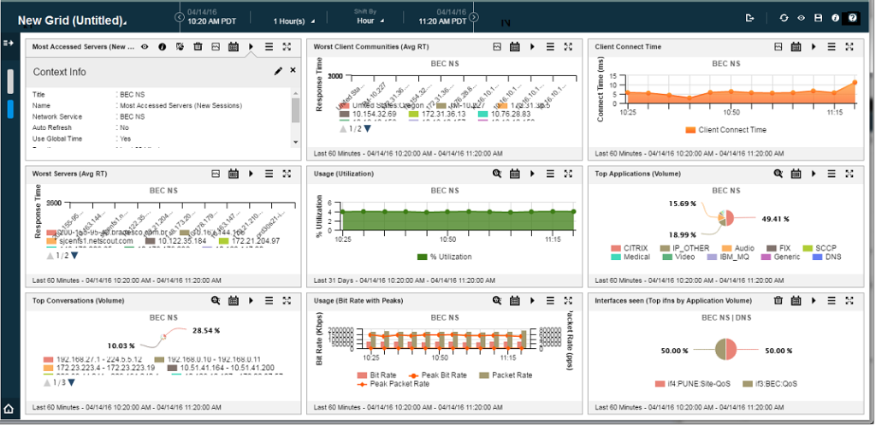Open hamburger menu on Worst Servers widget

click(269, 173)
